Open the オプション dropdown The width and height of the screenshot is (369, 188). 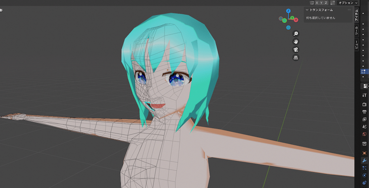click(348, 3)
